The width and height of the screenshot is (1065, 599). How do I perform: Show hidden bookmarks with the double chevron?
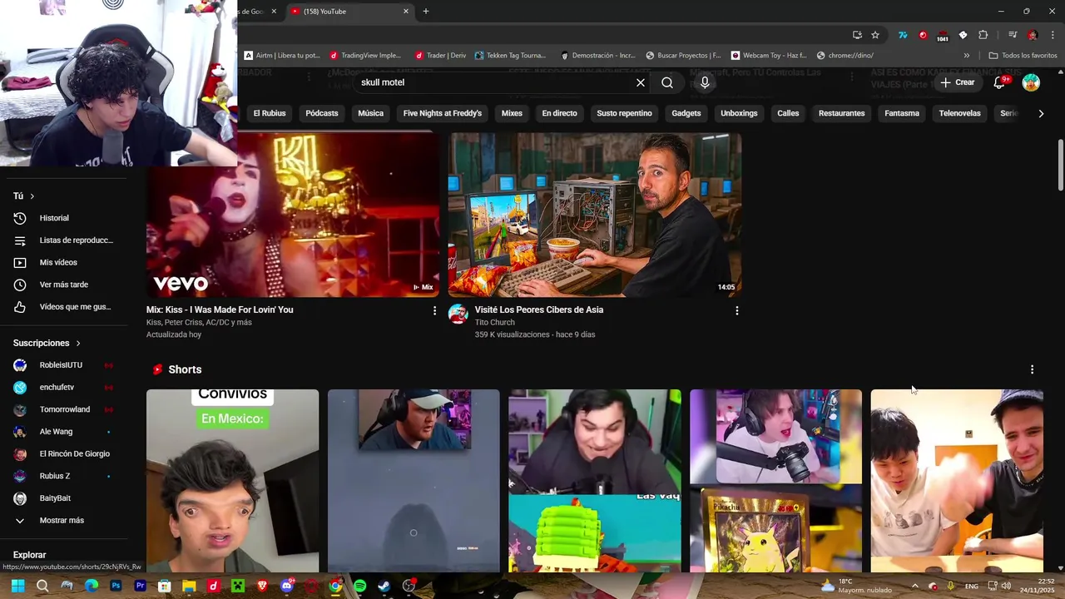pyautogui.click(x=966, y=56)
